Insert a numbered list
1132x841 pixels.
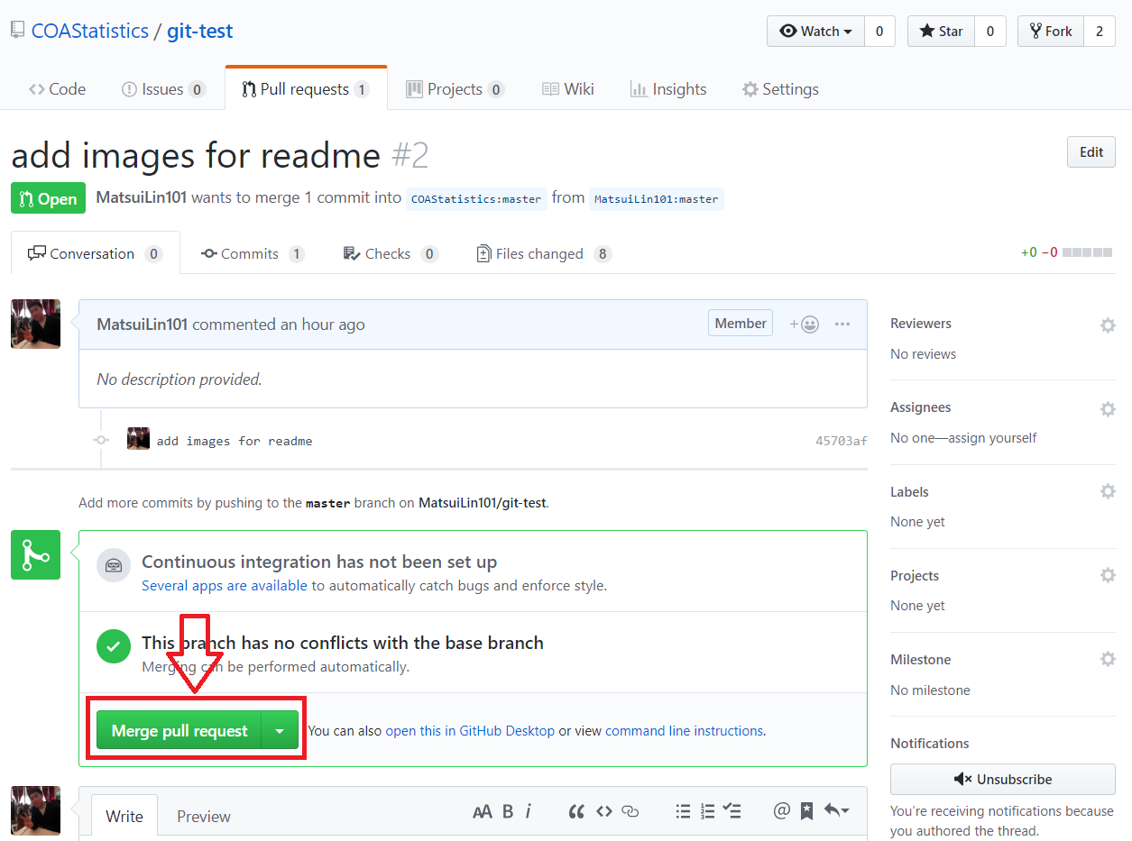708,811
